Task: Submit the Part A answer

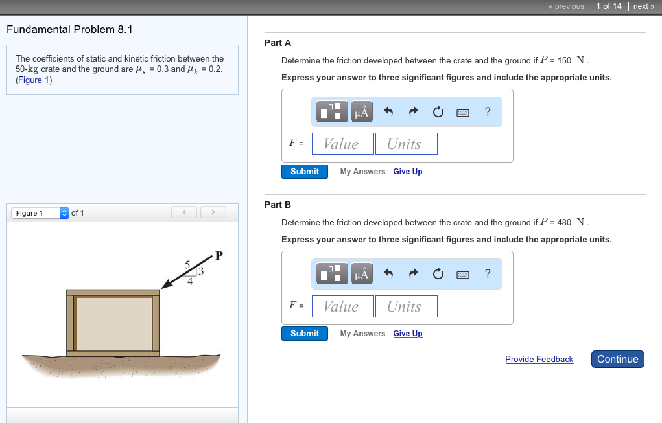Action: 304,171
